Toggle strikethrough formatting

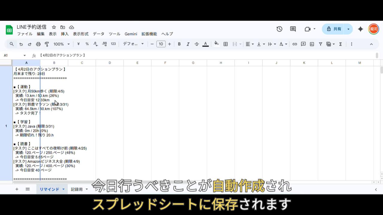tap(197, 44)
